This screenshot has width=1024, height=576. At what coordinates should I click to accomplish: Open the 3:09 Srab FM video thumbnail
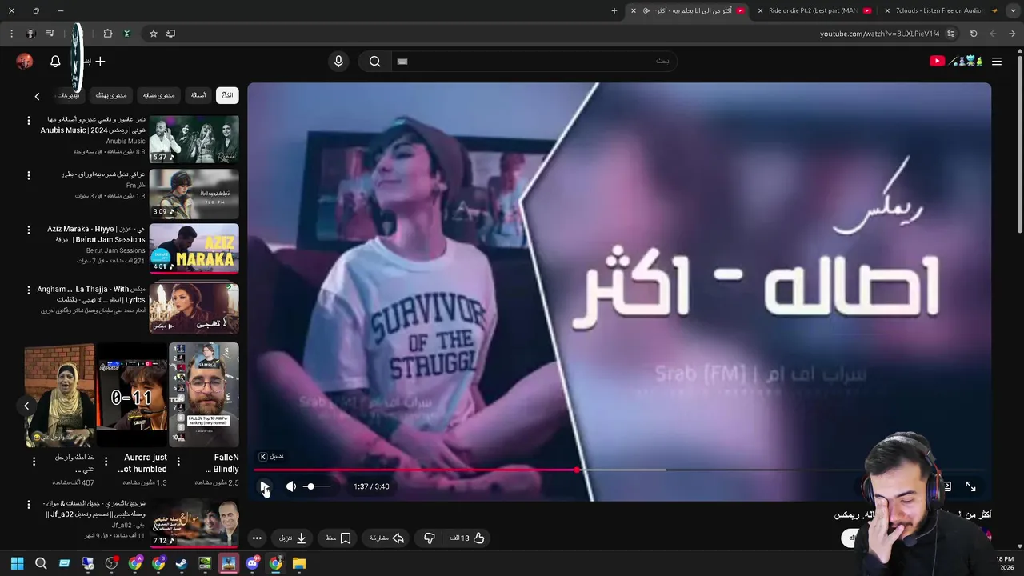point(194,193)
